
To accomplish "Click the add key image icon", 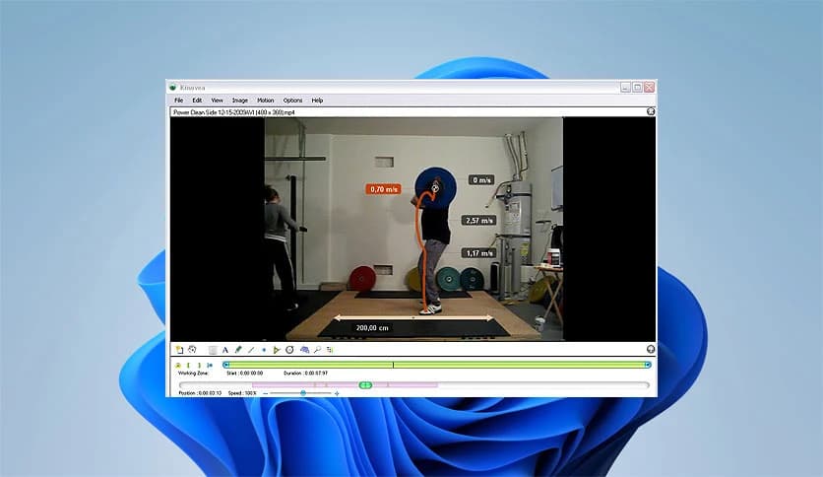I will click(x=179, y=350).
